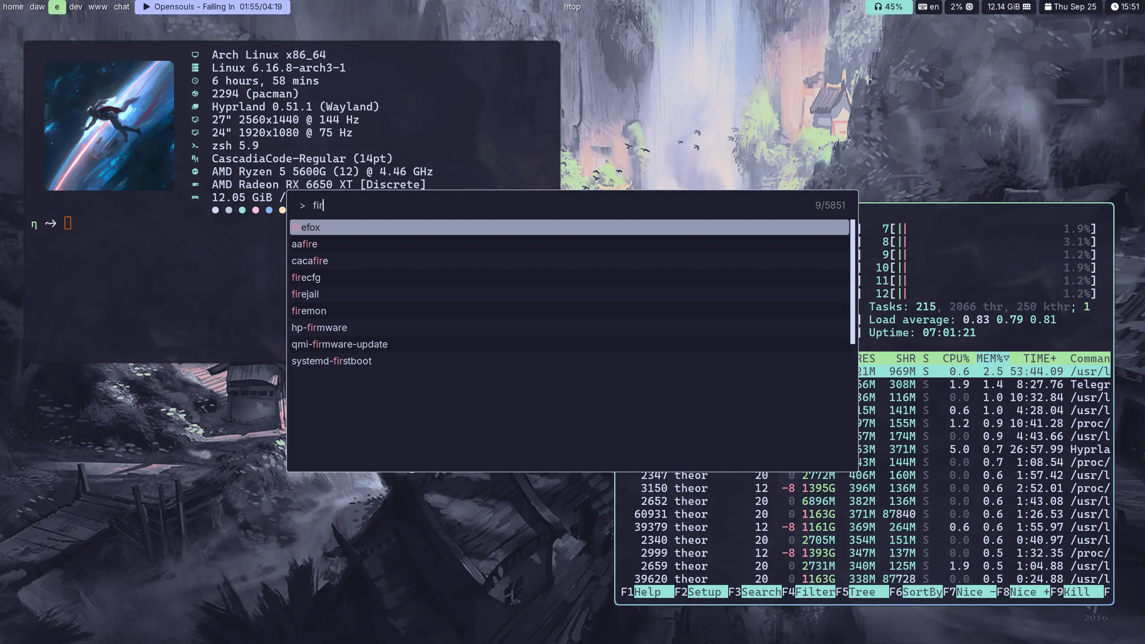Click the launcher results scrollbar

852,282
